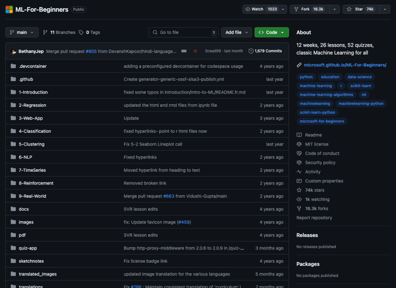Open the sketchnotes folder
Image resolution: width=396 pixels, height=288 pixels.
point(31,261)
